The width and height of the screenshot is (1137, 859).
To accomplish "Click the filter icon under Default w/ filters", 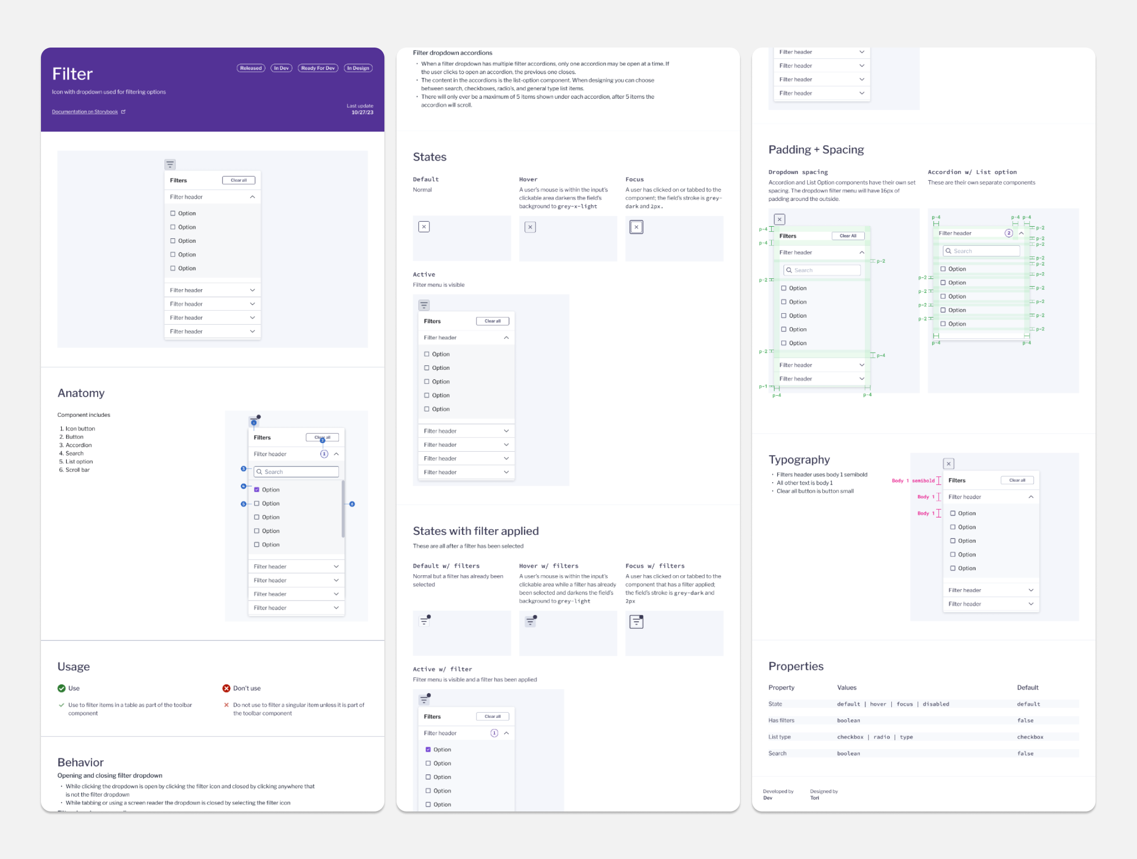I will coord(424,622).
